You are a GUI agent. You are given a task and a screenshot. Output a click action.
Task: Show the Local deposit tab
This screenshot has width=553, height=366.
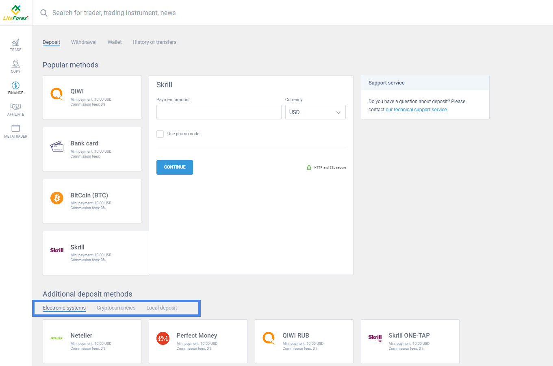tap(162, 308)
